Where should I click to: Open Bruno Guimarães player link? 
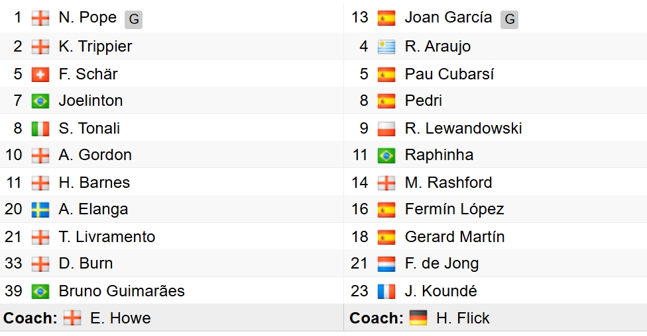click(x=121, y=291)
